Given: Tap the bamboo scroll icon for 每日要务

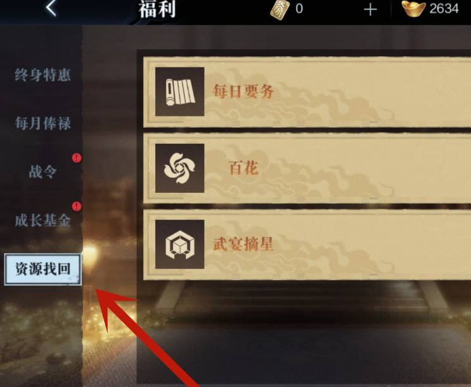Looking at the screenshot, I should click(180, 92).
